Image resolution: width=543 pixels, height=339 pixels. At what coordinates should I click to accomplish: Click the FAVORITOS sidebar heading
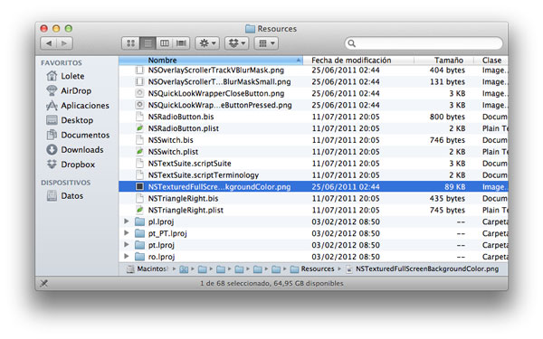point(62,63)
